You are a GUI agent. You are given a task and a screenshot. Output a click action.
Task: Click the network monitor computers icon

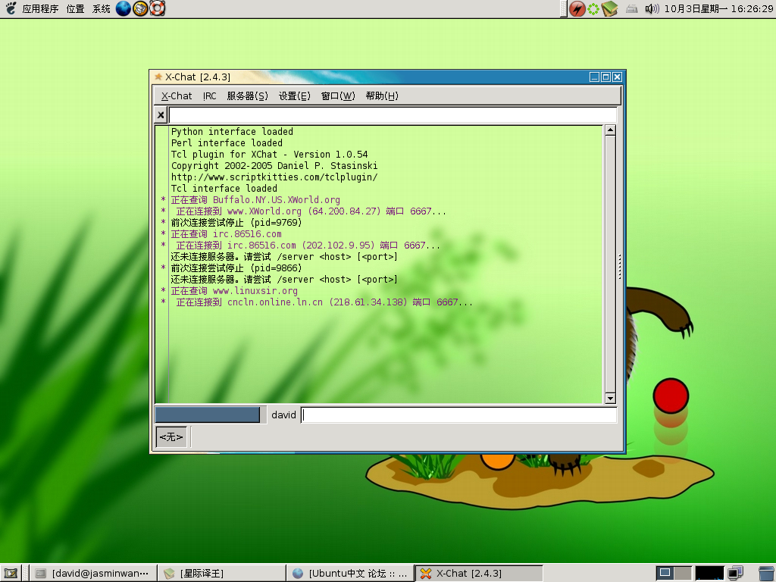(x=735, y=574)
